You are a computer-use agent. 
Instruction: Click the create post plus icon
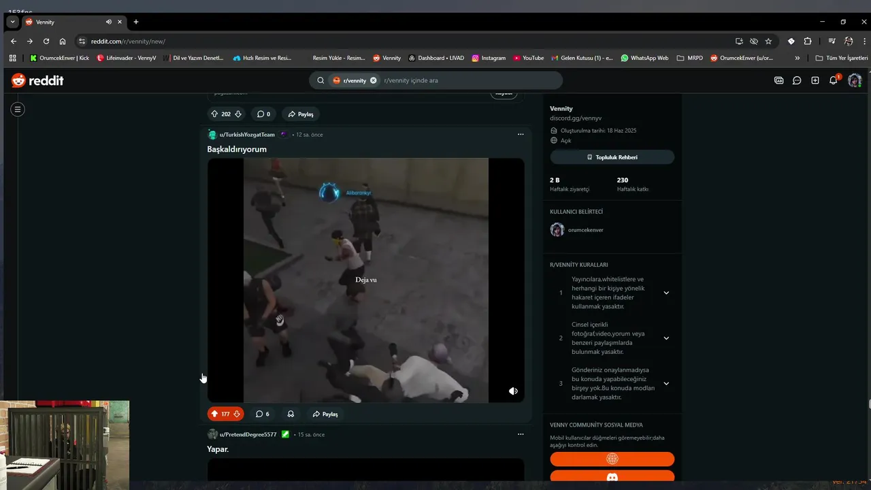(x=815, y=80)
